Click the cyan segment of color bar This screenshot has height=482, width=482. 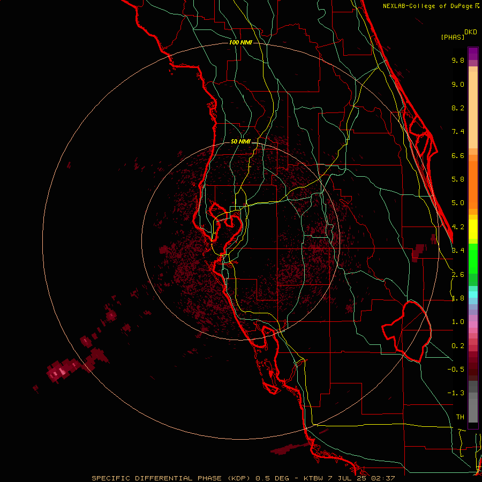(x=473, y=294)
